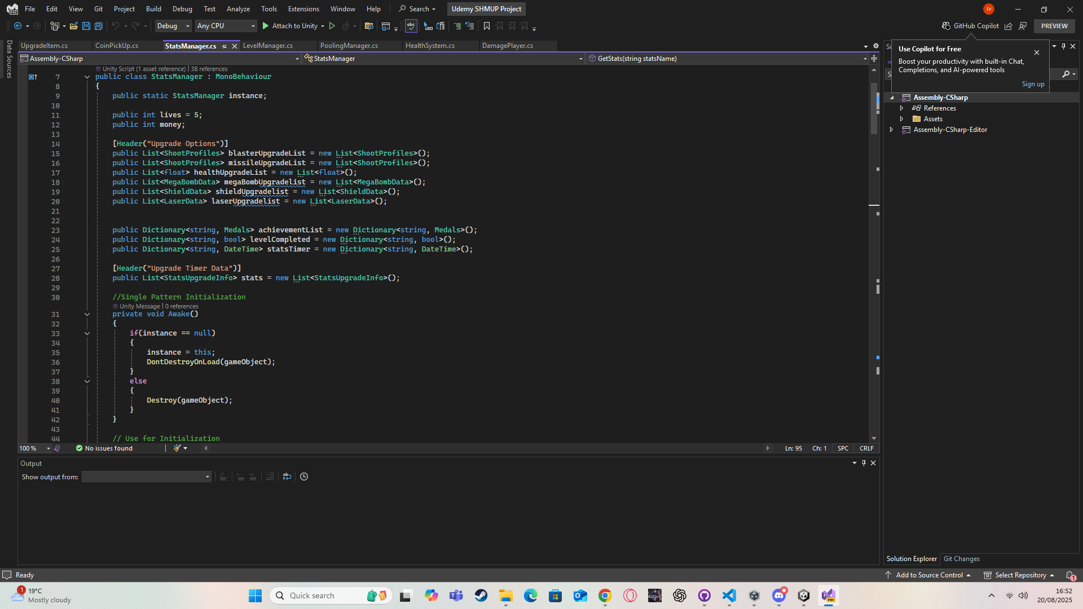Click the No issues found status indicator

[x=104, y=448]
